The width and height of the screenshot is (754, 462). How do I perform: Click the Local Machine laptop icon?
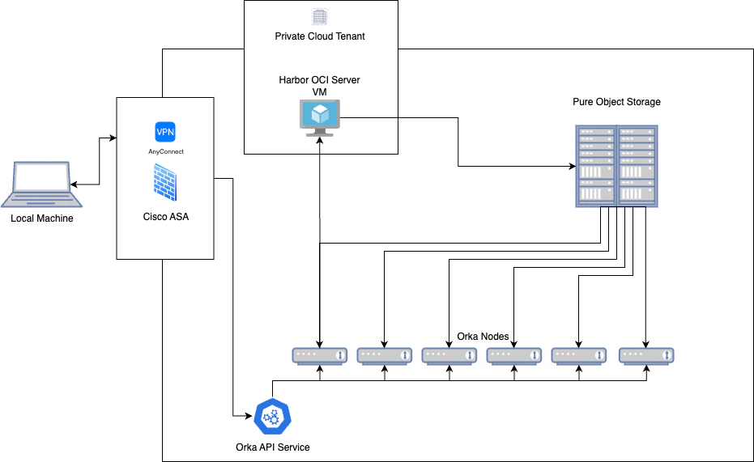coord(42,184)
